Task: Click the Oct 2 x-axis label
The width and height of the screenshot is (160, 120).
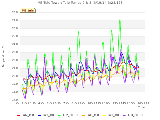Action: tap(20, 103)
